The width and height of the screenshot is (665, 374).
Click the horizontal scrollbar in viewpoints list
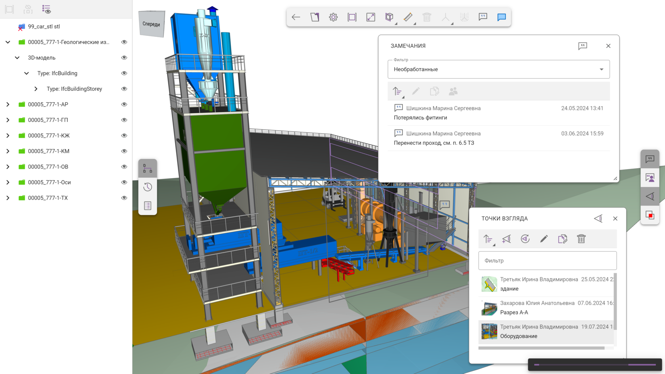[x=541, y=348]
